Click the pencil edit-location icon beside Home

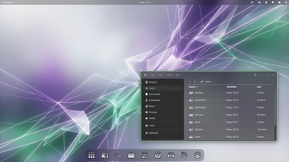point(202,81)
